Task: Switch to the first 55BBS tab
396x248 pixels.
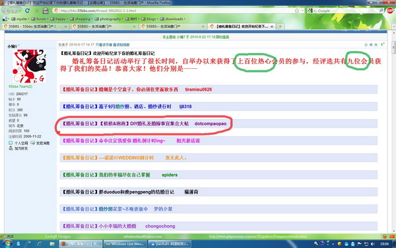Action: (36, 26)
